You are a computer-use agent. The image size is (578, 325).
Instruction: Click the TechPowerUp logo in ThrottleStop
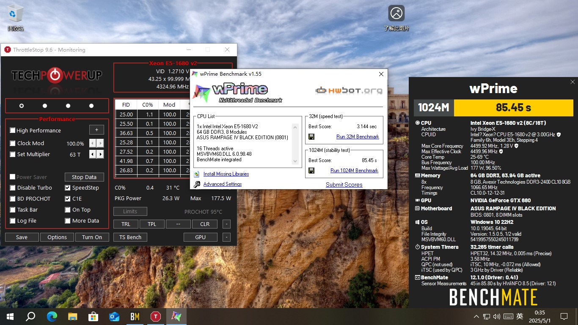tap(57, 76)
